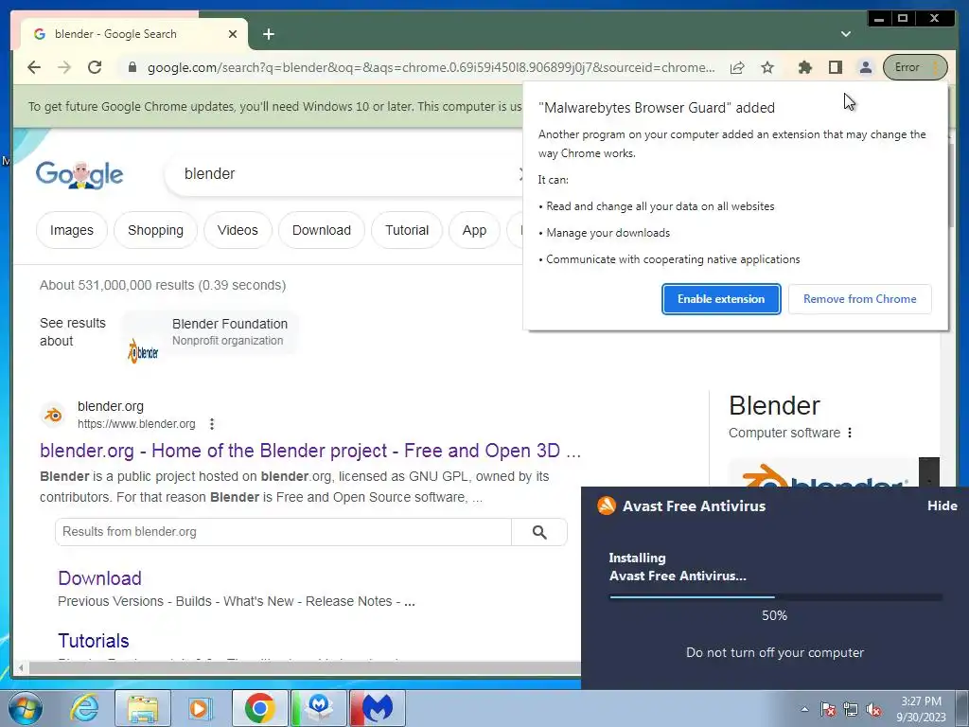Click the Avast installation progress bar
Viewport: 969px width, 727px height.
click(x=776, y=597)
